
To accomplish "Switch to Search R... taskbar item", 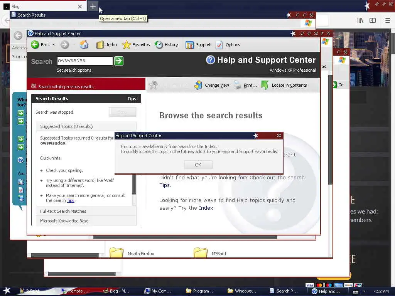I will 284,291.
